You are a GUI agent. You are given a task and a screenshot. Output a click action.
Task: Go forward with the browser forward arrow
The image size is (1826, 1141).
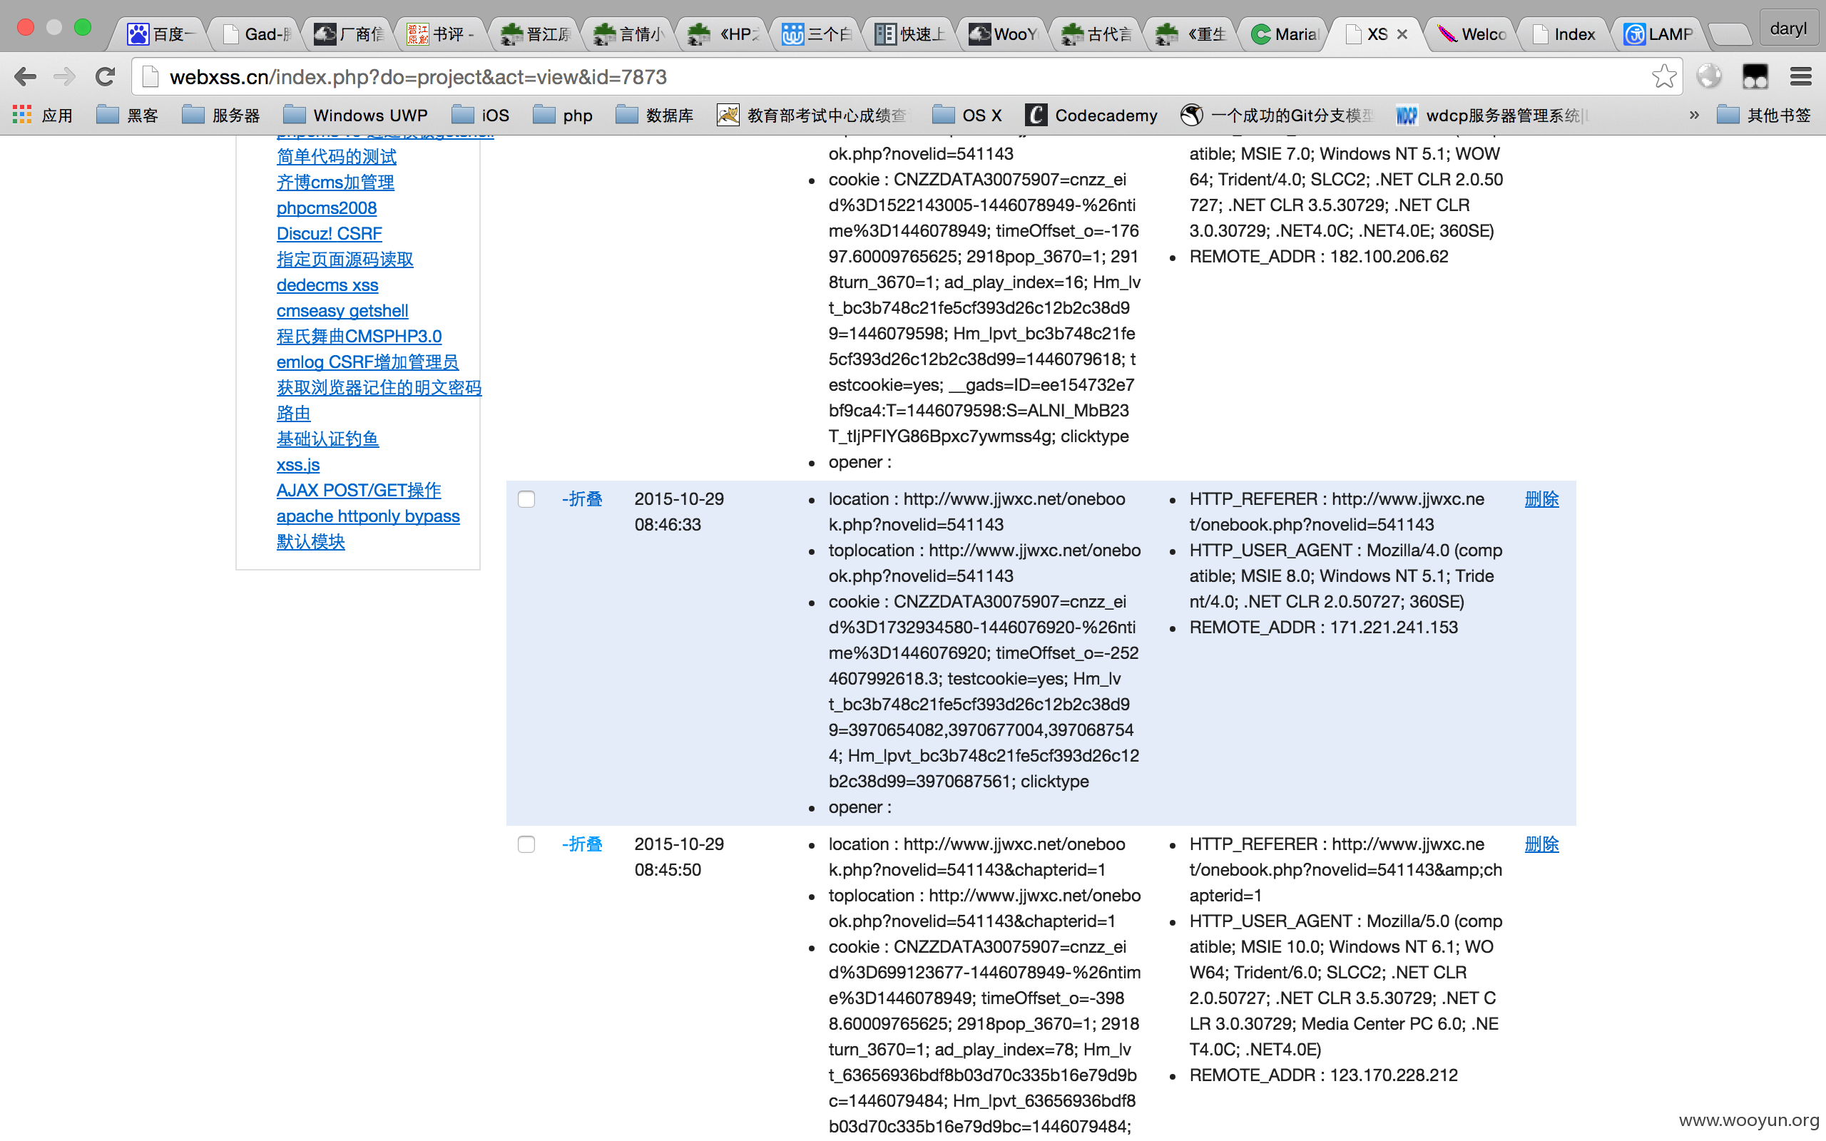point(65,76)
